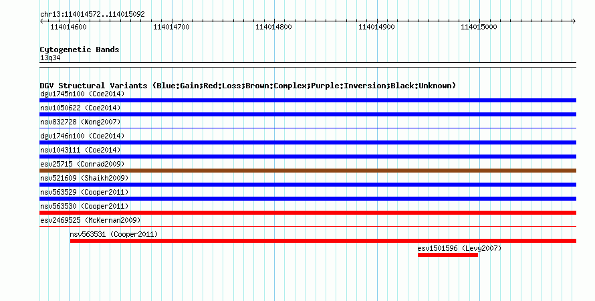Click the red loss bar for nsv563531
Screen dimensions: 595x301
point(324,241)
